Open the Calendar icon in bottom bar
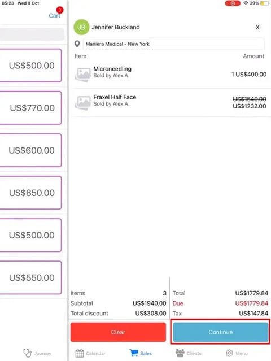Screen dimensions: 271x361 [80, 353]
